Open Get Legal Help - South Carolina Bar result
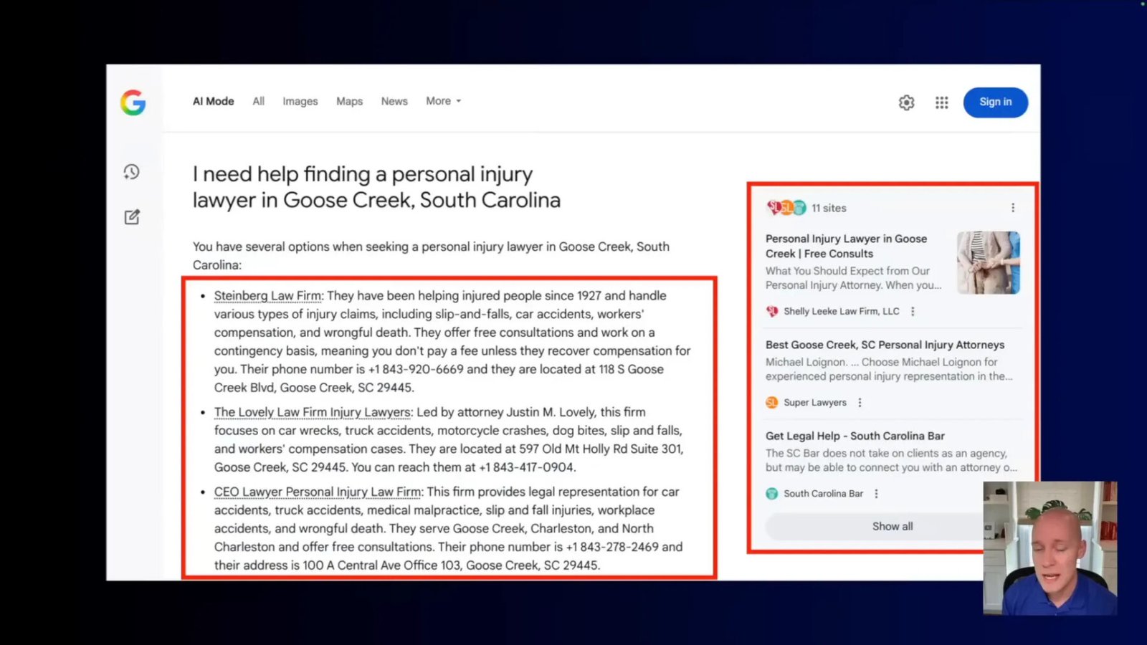 (855, 436)
